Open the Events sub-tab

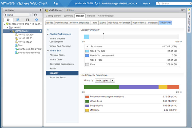click(x=103, y=23)
